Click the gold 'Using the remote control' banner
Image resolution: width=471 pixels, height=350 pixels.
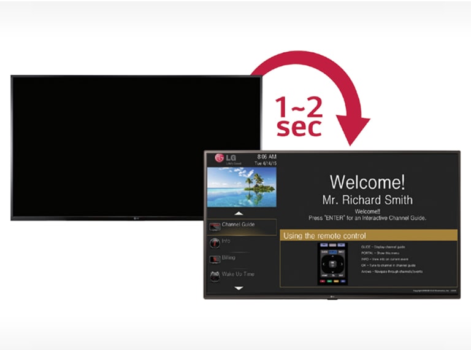tap(369, 236)
